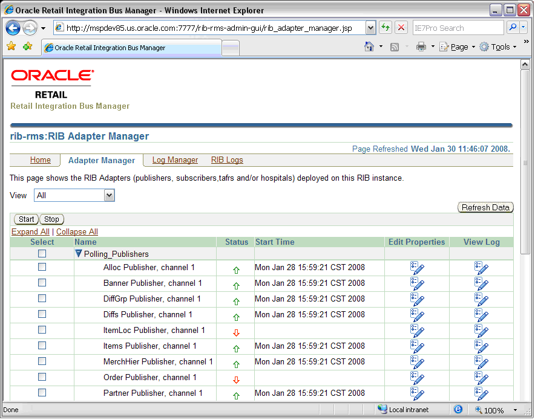The width and height of the screenshot is (535, 420).
Task: Select the Partner Publisher checkbox
Action: 42,392
